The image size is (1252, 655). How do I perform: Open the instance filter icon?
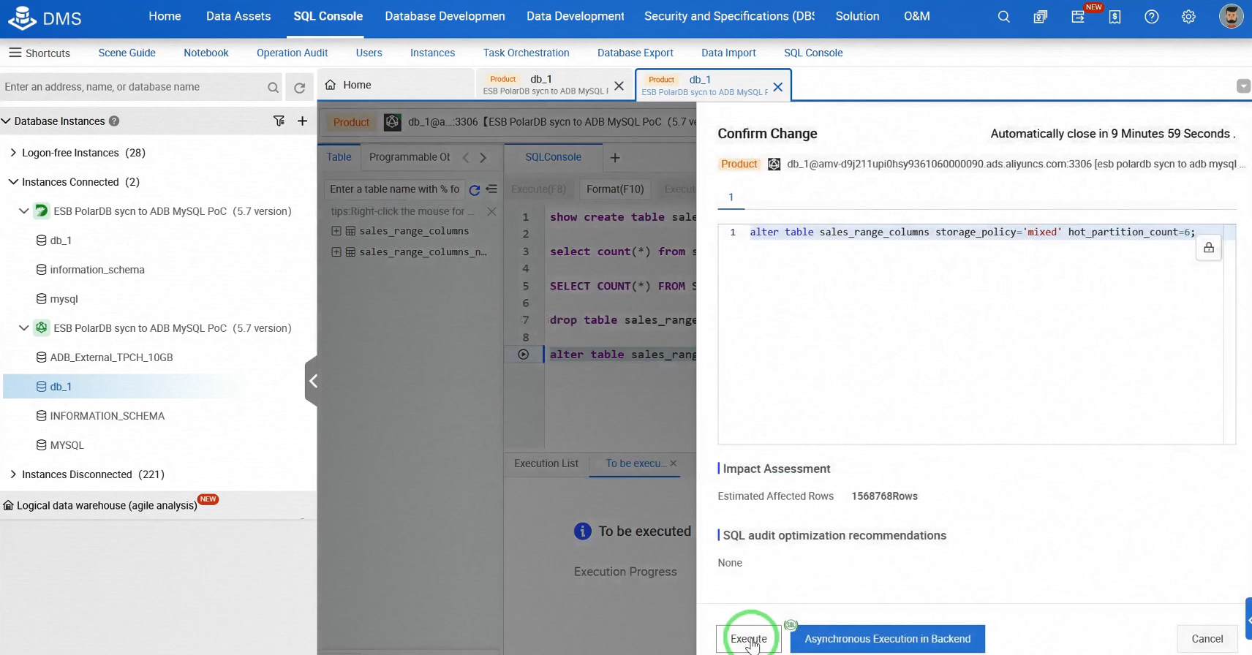pyautogui.click(x=279, y=121)
